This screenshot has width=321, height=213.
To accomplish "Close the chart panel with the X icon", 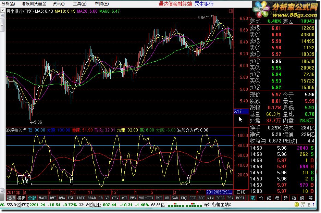I will (2, 10).
